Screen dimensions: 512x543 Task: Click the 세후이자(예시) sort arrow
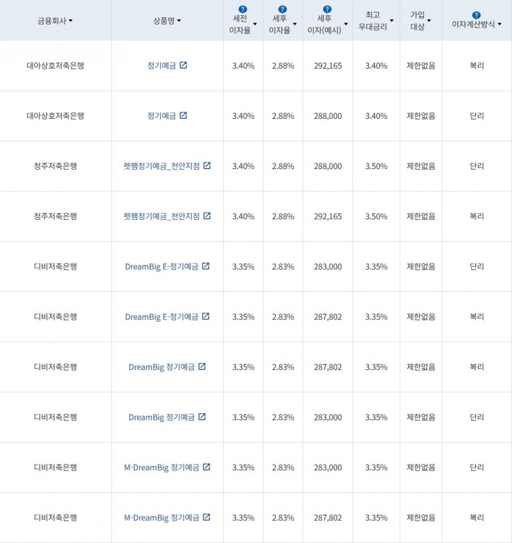click(346, 24)
